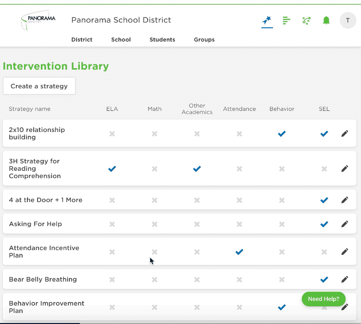Click Create a strategy button
The image size is (361, 324).
(39, 86)
